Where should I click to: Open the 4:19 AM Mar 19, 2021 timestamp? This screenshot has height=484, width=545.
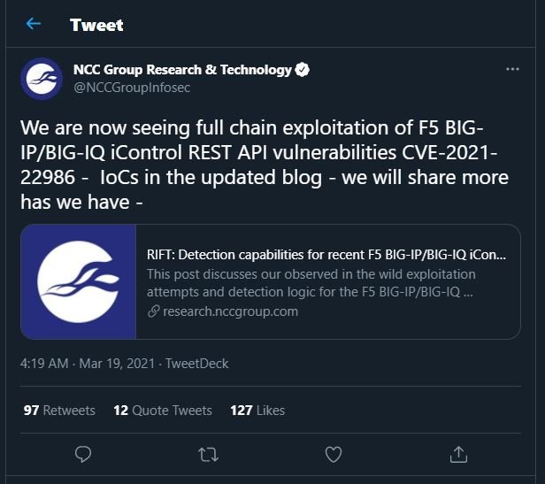point(88,364)
